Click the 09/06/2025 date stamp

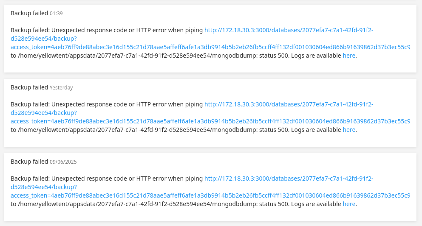pyautogui.click(x=63, y=162)
